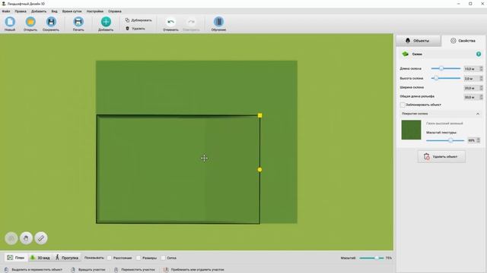The width and height of the screenshot is (487, 273).
Task: Print the plan with Печать icon
Action: click(78, 22)
